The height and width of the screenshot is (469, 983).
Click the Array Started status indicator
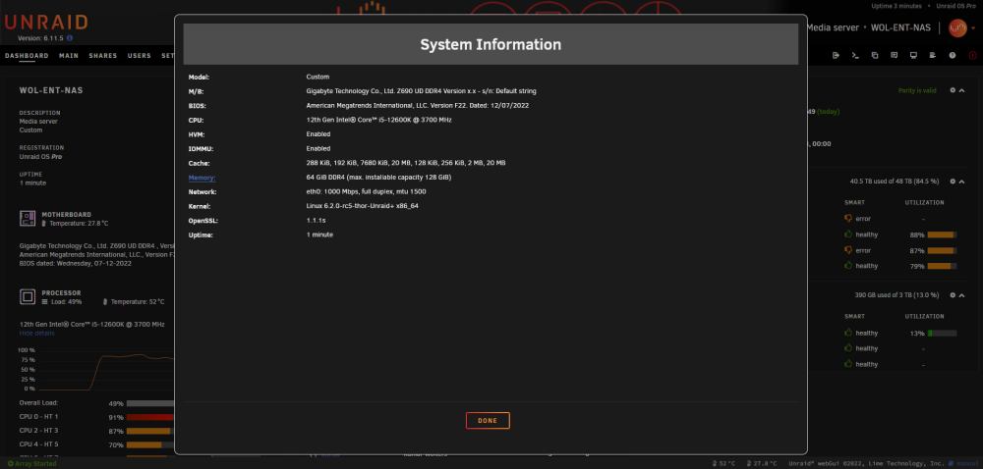(x=31, y=463)
